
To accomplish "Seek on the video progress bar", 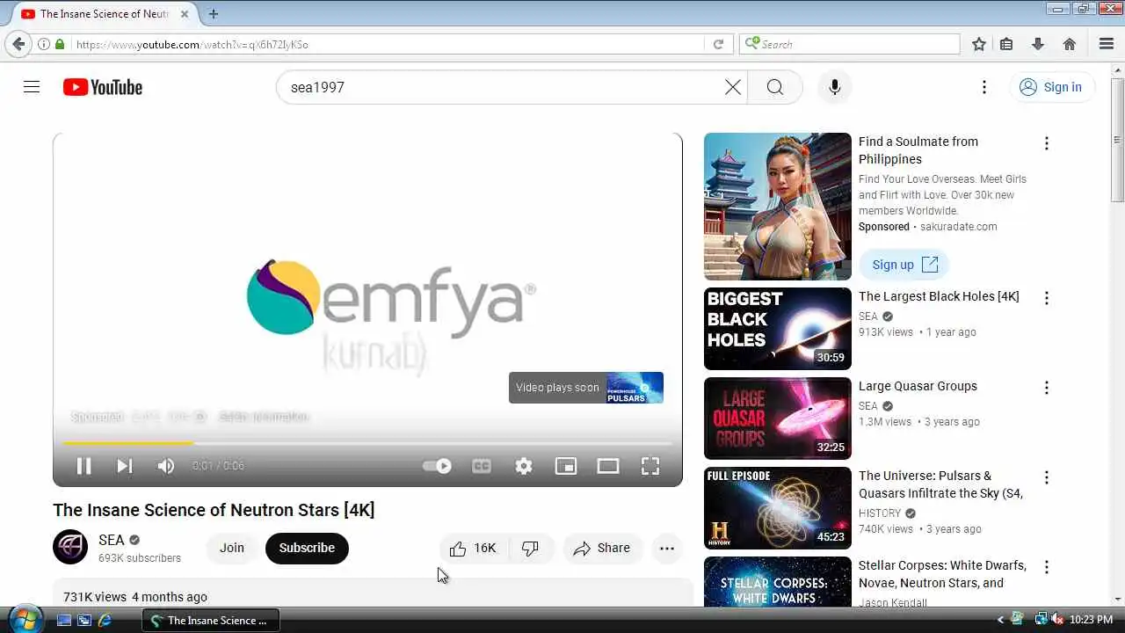I will 367,443.
